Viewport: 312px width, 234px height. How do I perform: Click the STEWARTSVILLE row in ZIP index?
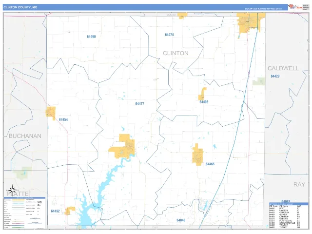coord(285,223)
